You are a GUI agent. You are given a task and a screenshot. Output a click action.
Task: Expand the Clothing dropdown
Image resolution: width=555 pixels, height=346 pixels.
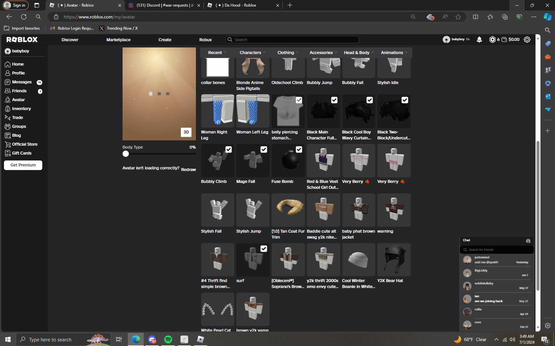tap(288, 53)
